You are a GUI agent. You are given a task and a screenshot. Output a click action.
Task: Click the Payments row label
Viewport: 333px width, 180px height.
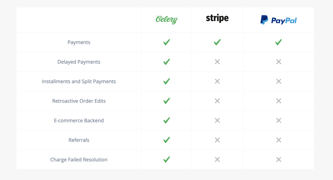pos(79,42)
